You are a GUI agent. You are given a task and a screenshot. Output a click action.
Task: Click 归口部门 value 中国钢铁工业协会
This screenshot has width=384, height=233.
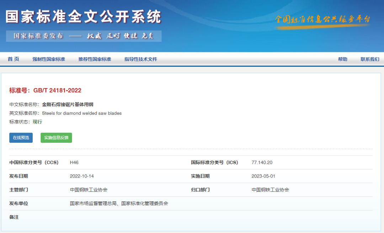point(270,190)
